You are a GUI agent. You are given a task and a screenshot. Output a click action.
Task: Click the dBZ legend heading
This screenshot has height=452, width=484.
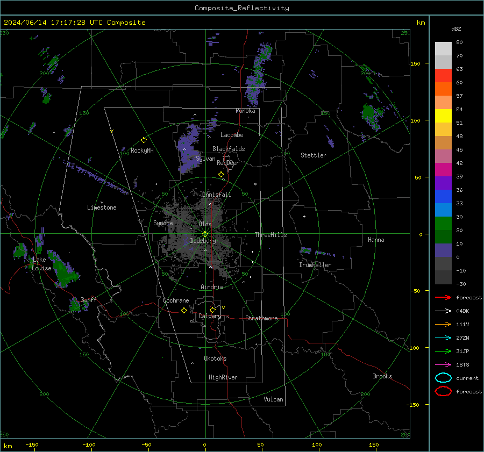tap(456, 28)
